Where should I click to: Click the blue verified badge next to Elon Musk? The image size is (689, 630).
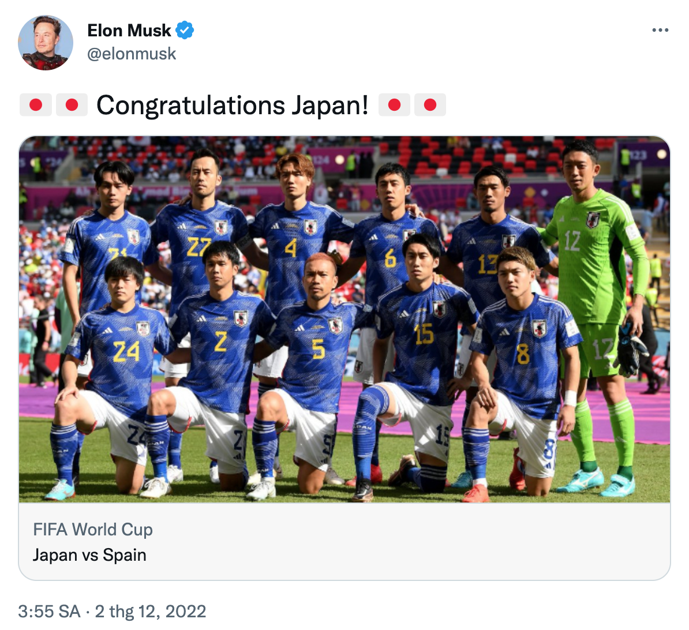coord(184,30)
